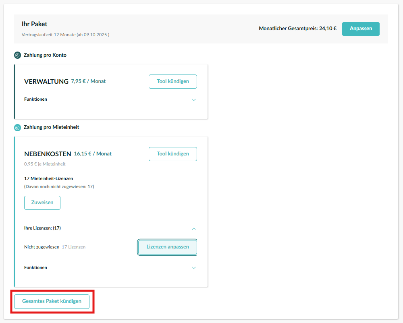Click the VERWALTUNG card heading

click(x=46, y=81)
